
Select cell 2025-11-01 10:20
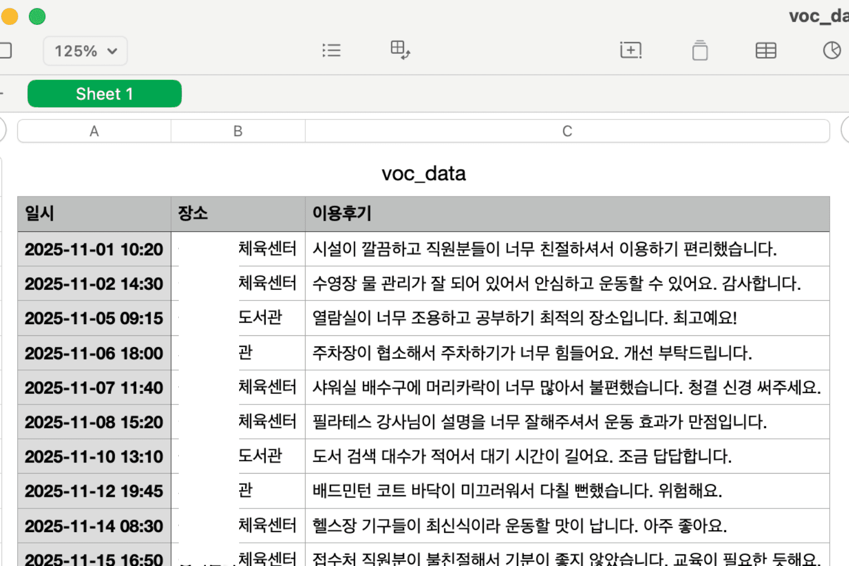pos(94,249)
